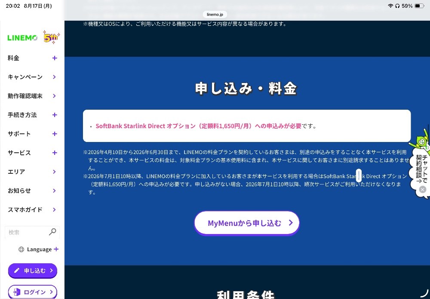The width and height of the screenshot is (430, 299).
Task: Click the green chat mascot character
Action: point(421,141)
